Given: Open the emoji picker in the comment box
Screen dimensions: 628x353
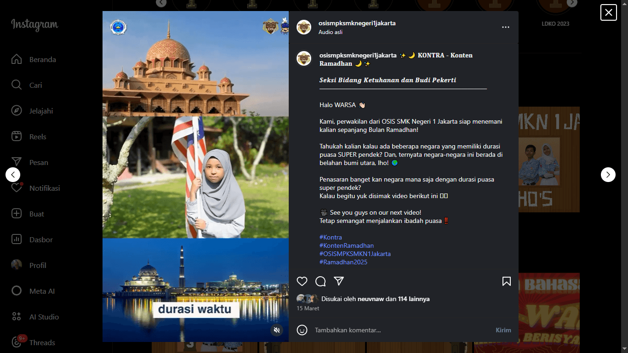Looking at the screenshot, I should [302, 330].
